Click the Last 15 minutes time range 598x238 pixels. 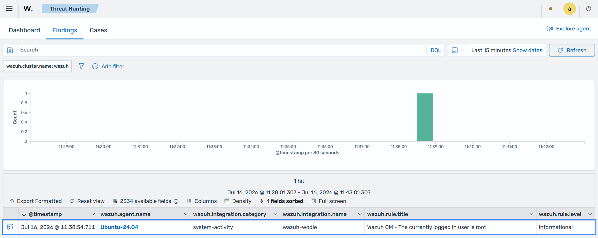point(491,50)
